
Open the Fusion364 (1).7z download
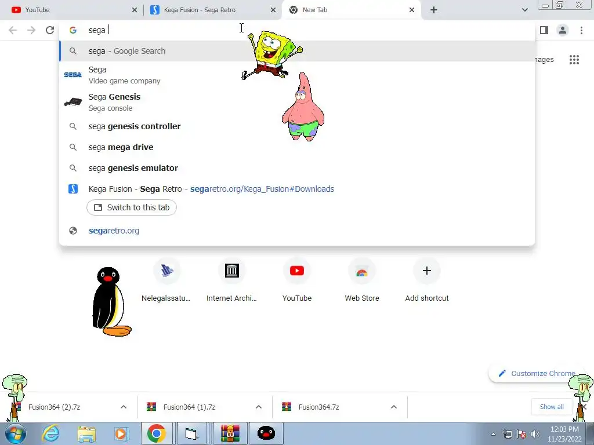tap(189, 407)
